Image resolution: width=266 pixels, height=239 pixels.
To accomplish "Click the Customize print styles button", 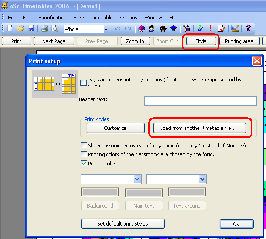I will pyautogui.click(x=116, y=128).
